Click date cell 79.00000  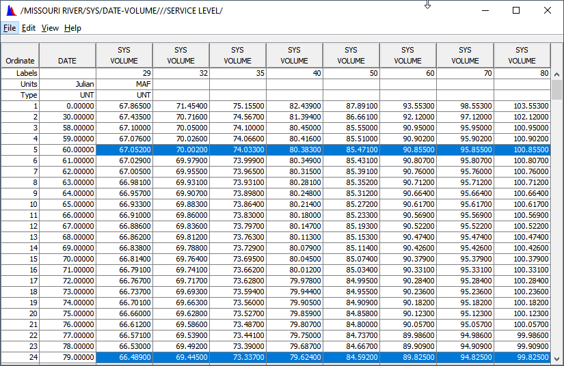coord(67,357)
